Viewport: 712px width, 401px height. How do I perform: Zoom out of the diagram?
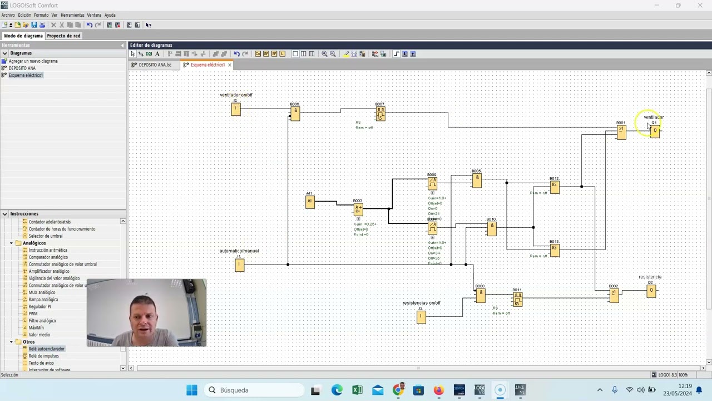333,54
